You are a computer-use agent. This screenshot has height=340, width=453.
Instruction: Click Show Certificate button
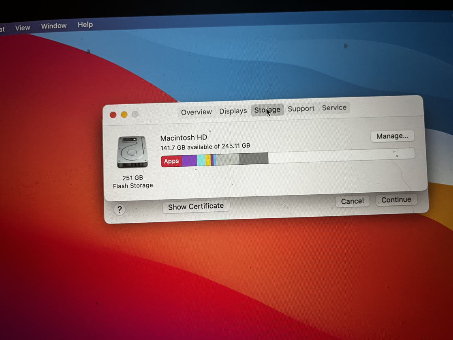196,207
